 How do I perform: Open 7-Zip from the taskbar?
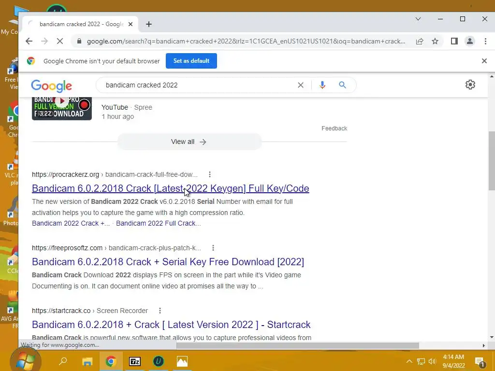tap(135, 361)
